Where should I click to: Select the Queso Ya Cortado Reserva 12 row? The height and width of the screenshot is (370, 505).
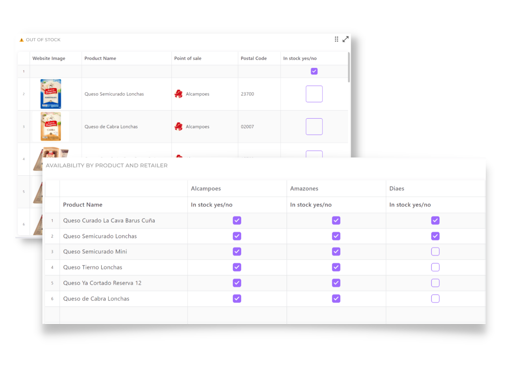265,283
